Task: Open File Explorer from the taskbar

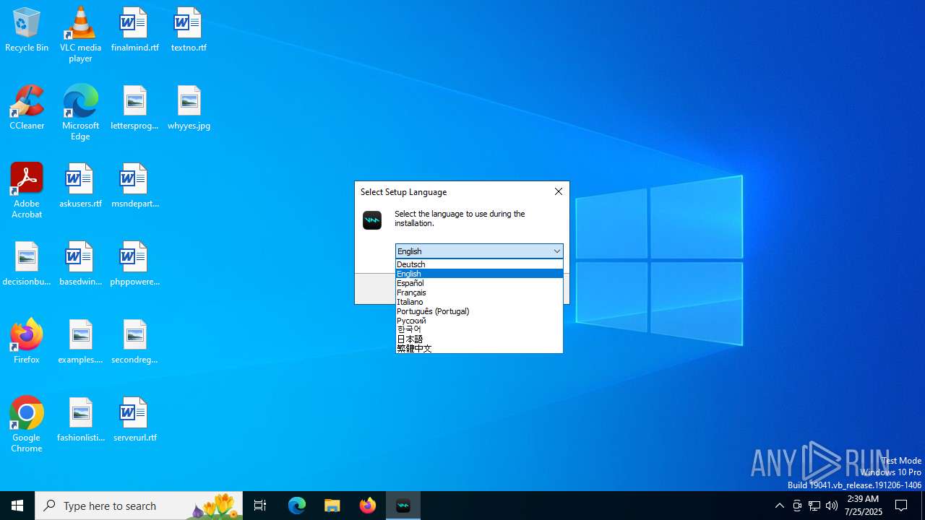Action: point(332,506)
